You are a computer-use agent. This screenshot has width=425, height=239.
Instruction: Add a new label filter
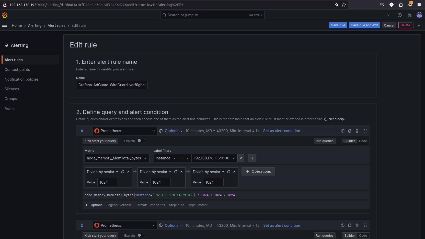(252, 158)
